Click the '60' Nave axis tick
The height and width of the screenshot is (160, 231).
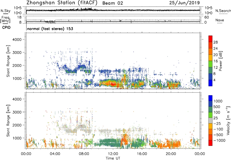(206, 17)
